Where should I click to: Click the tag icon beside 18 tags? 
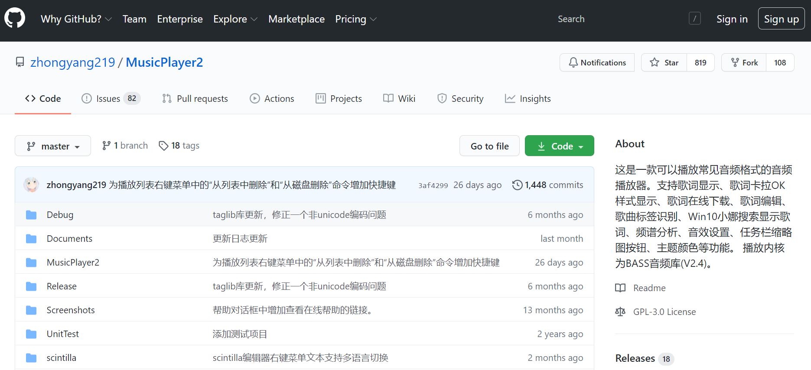pos(163,146)
